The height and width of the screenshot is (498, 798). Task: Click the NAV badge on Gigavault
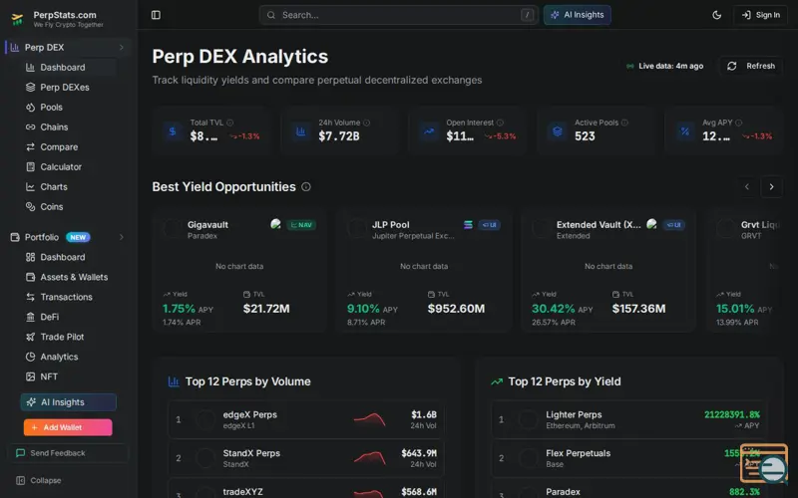301,225
